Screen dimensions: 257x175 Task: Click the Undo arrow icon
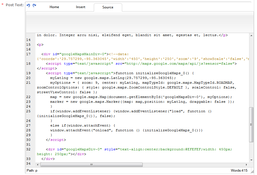28,6
